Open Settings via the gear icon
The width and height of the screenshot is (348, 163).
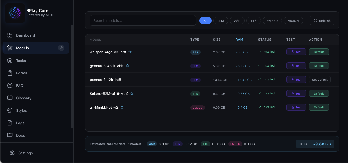coord(12,153)
